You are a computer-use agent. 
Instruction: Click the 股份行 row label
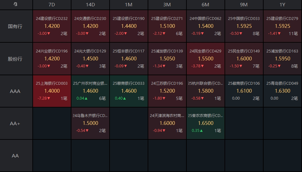16,59
